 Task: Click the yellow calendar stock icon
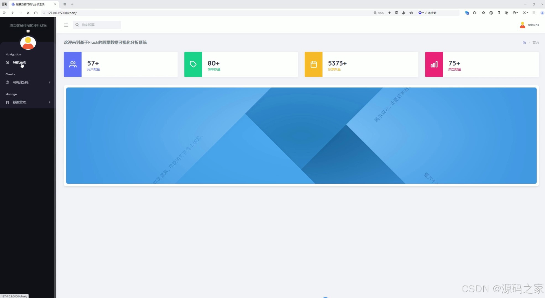coord(313,64)
